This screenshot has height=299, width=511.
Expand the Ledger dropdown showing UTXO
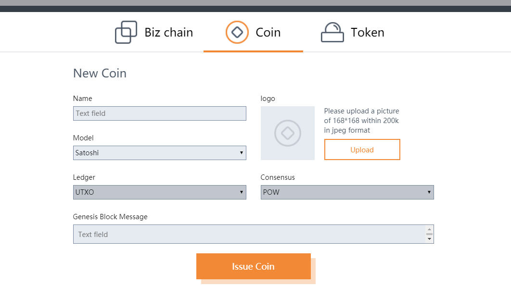[x=159, y=192]
